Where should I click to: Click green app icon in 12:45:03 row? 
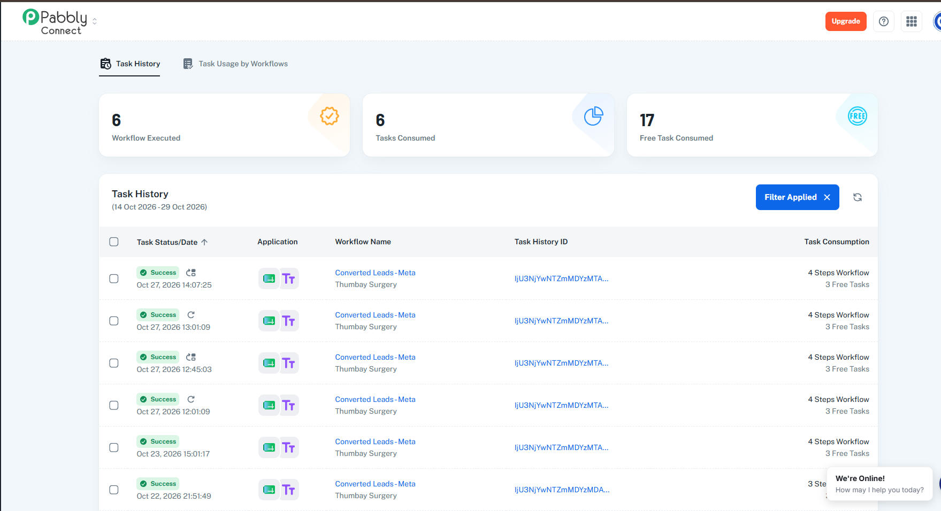[x=269, y=363]
